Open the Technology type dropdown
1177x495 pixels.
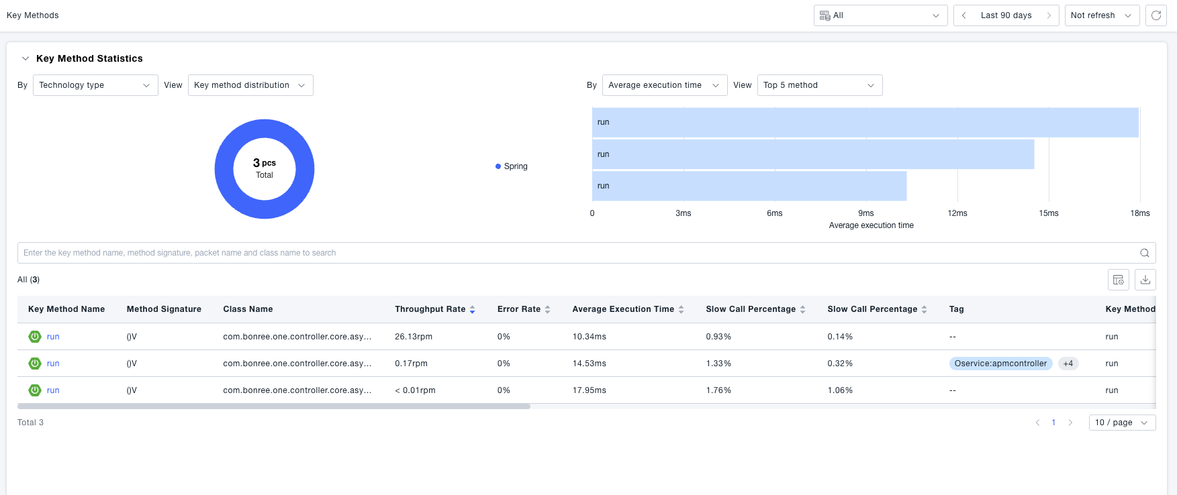(95, 85)
